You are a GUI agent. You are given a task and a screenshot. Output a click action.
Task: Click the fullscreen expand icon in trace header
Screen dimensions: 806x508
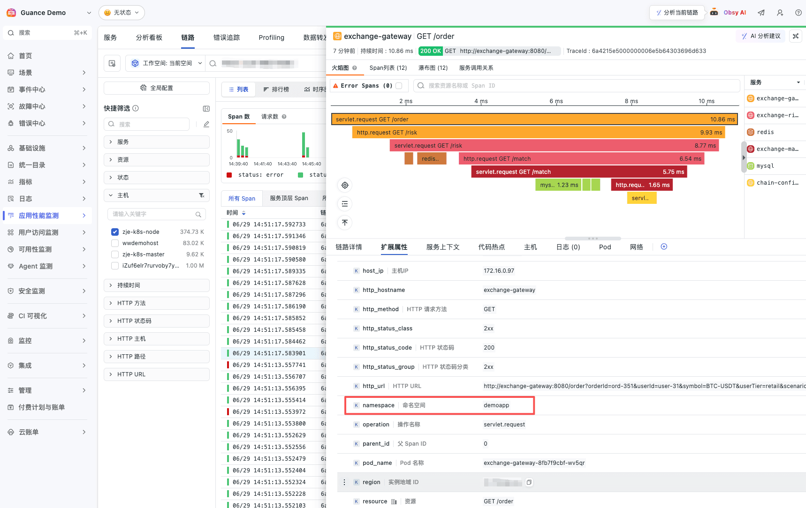click(x=796, y=36)
